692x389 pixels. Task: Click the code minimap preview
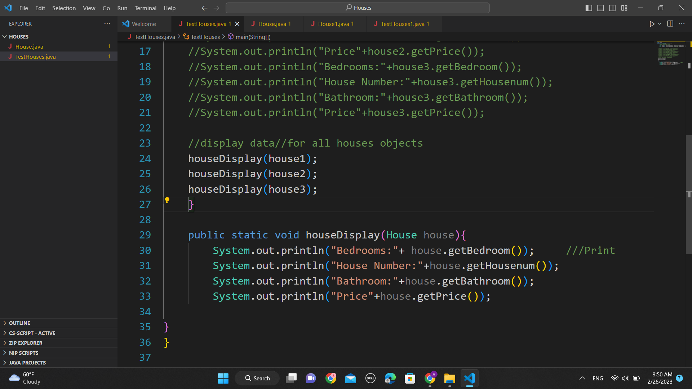point(670,54)
